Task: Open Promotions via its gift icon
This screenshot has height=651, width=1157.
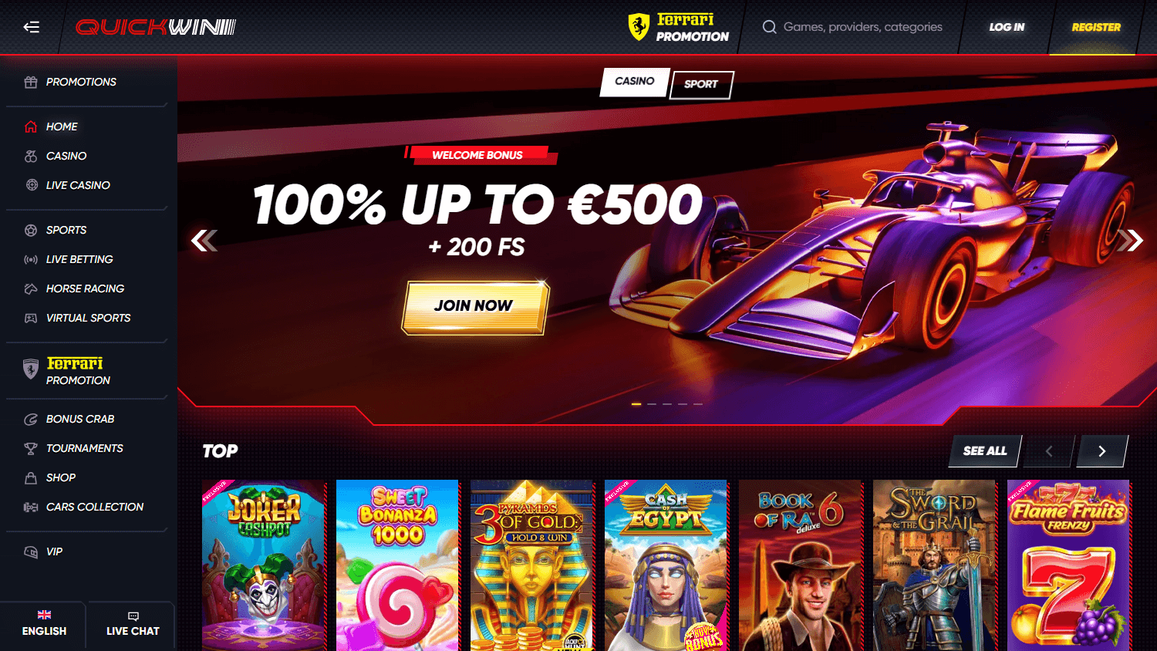Action: click(31, 82)
